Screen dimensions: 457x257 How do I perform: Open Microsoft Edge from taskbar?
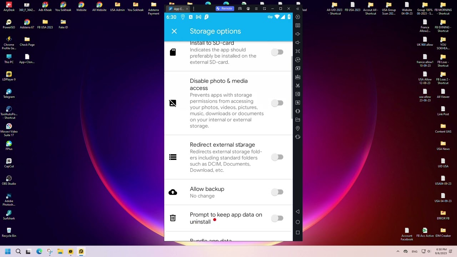[39, 252]
